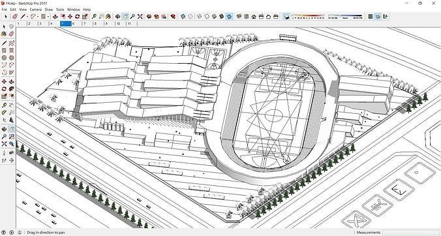Select the Circle tool in left toolbar
Viewport: 441px width, 236px height.
point(4,58)
